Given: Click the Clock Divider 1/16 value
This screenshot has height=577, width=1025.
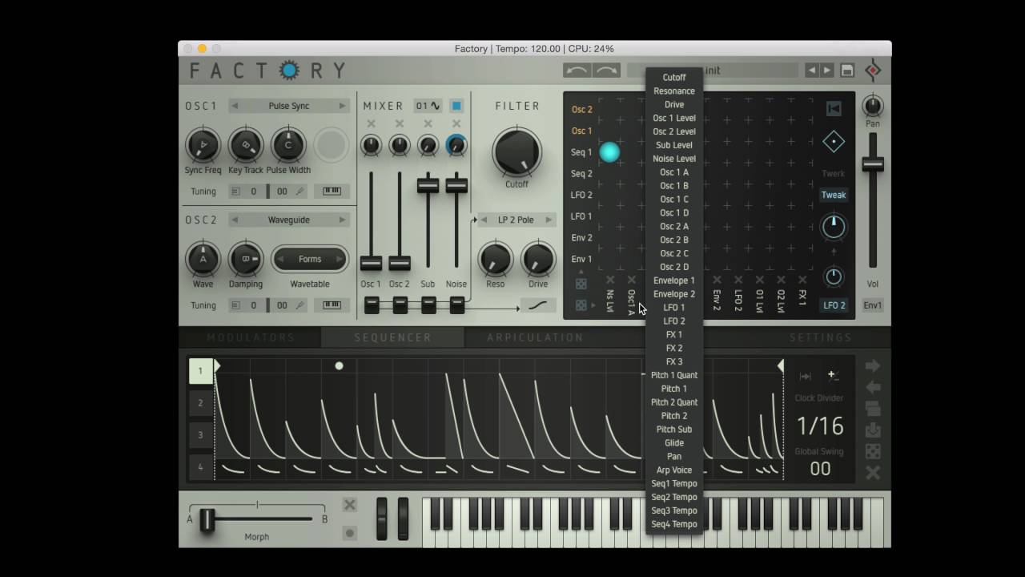Looking at the screenshot, I should click(820, 426).
